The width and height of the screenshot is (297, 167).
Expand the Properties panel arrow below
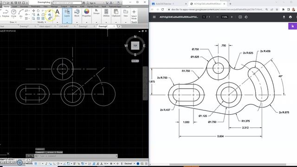pyautogui.click(x=87, y=22)
